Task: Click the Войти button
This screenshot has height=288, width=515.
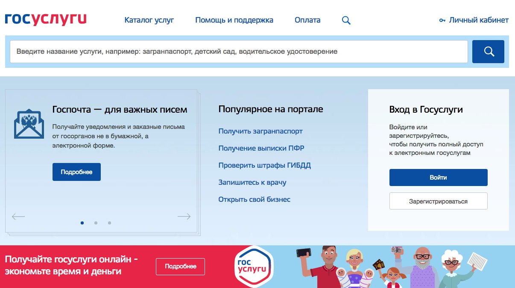Action: coord(438,177)
